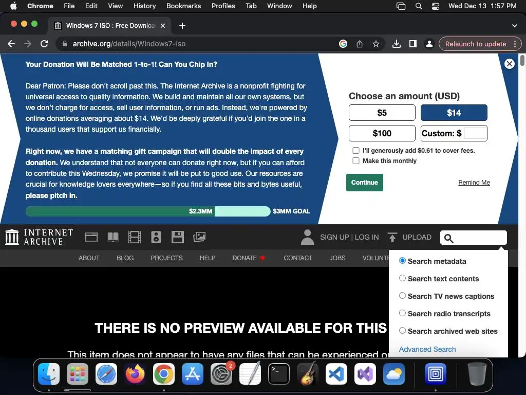
Task: Check Make this monthly
Action: (x=356, y=161)
